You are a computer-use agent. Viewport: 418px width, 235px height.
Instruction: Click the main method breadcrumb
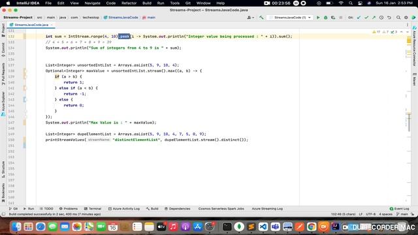coord(149,18)
